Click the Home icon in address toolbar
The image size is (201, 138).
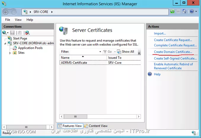184,11
